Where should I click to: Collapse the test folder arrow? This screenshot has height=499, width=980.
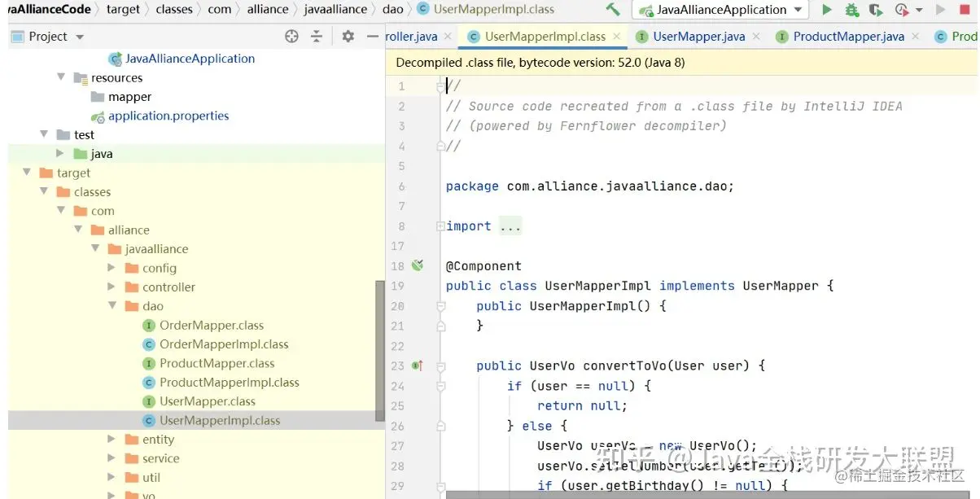click(x=44, y=134)
